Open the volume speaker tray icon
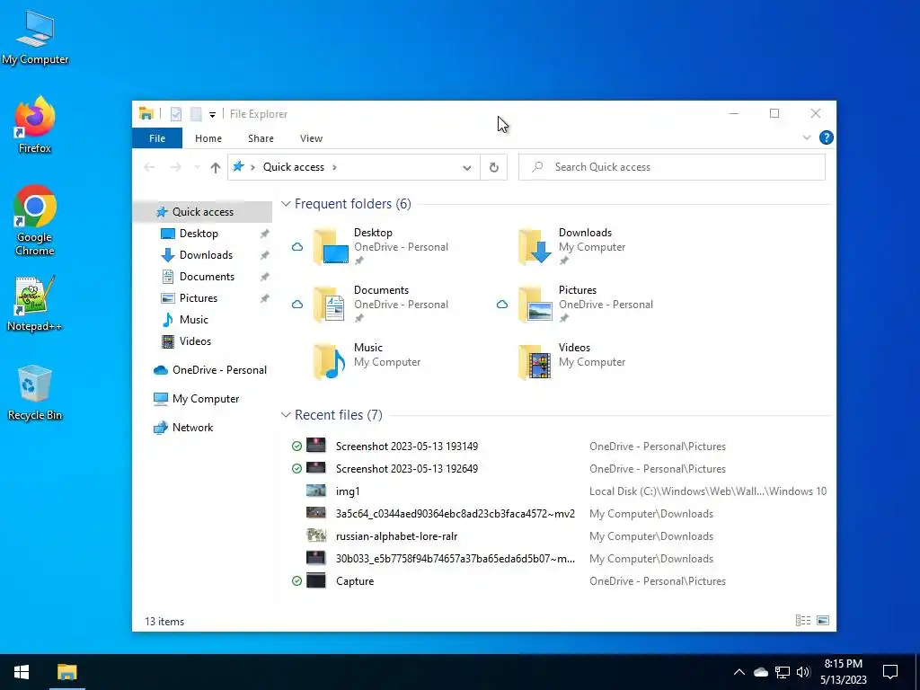Screen dimensions: 920x690 [x=803, y=672]
